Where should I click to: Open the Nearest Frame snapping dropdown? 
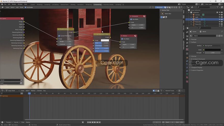click(171, 91)
